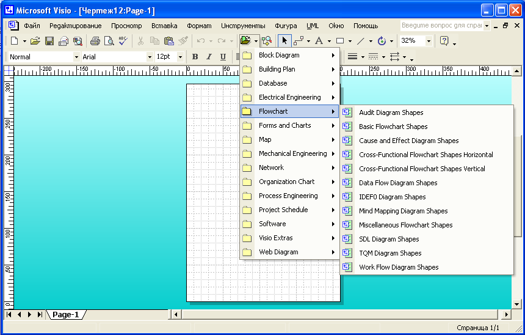Expand the Text tool dropdown arrow
This screenshot has width=525, height=335.
329,41
